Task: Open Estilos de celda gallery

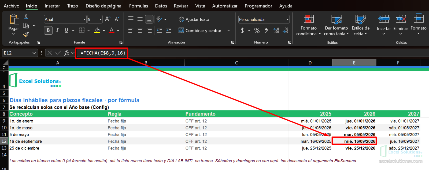Action: (361, 25)
